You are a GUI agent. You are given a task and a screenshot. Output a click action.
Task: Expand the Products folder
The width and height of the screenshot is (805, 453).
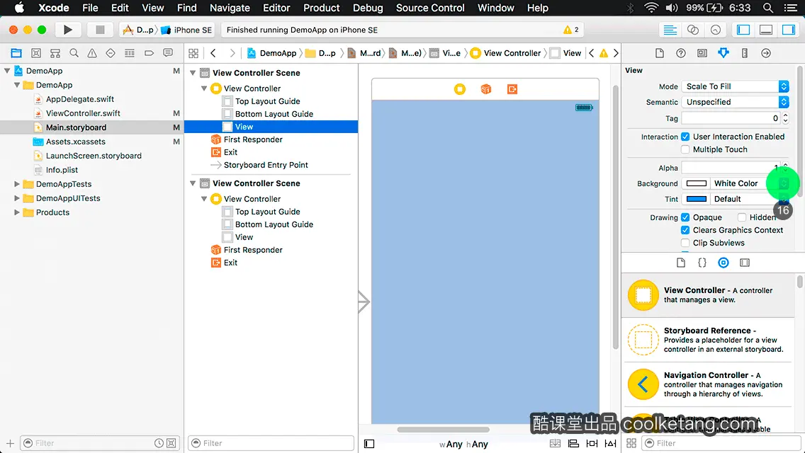click(x=17, y=212)
